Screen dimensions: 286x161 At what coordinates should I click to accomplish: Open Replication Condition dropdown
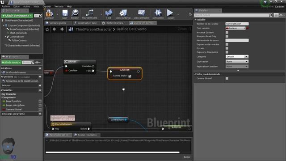(x=237, y=67)
